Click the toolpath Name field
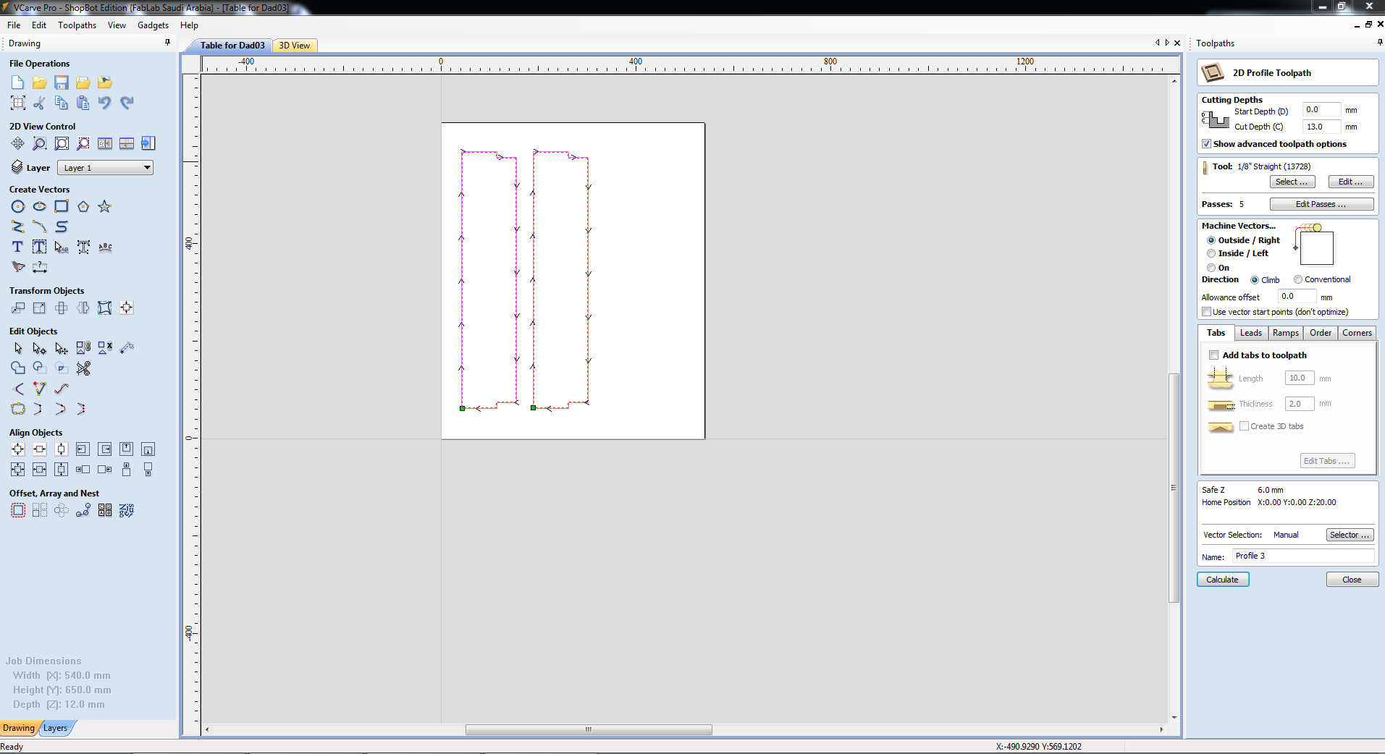The width and height of the screenshot is (1385, 754). click(1303, 556)
